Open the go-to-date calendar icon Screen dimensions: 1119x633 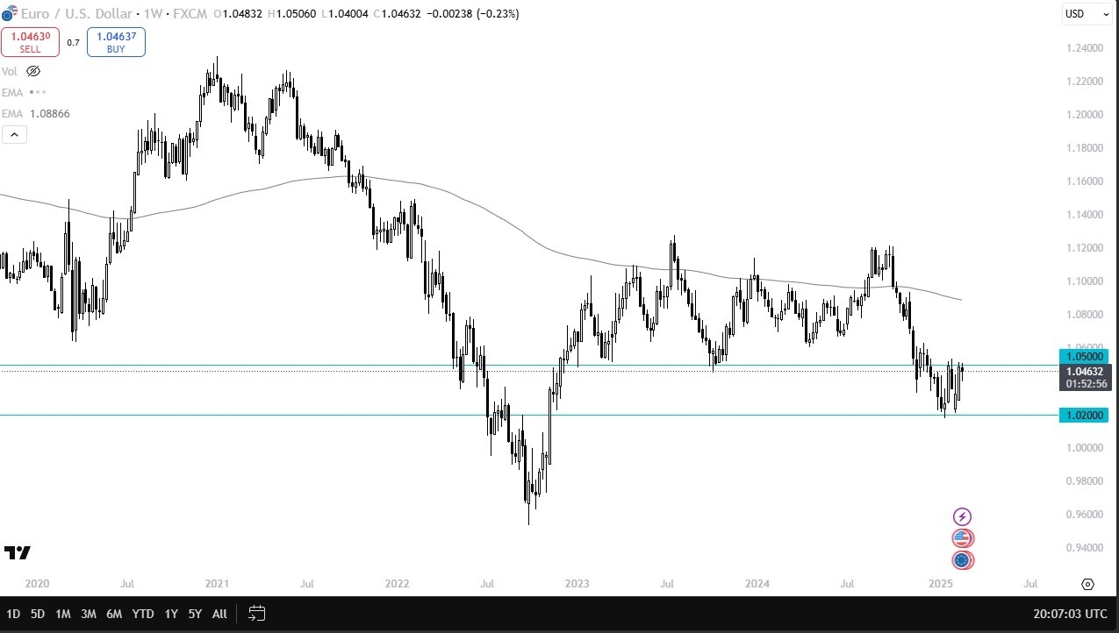coord(257,613)
